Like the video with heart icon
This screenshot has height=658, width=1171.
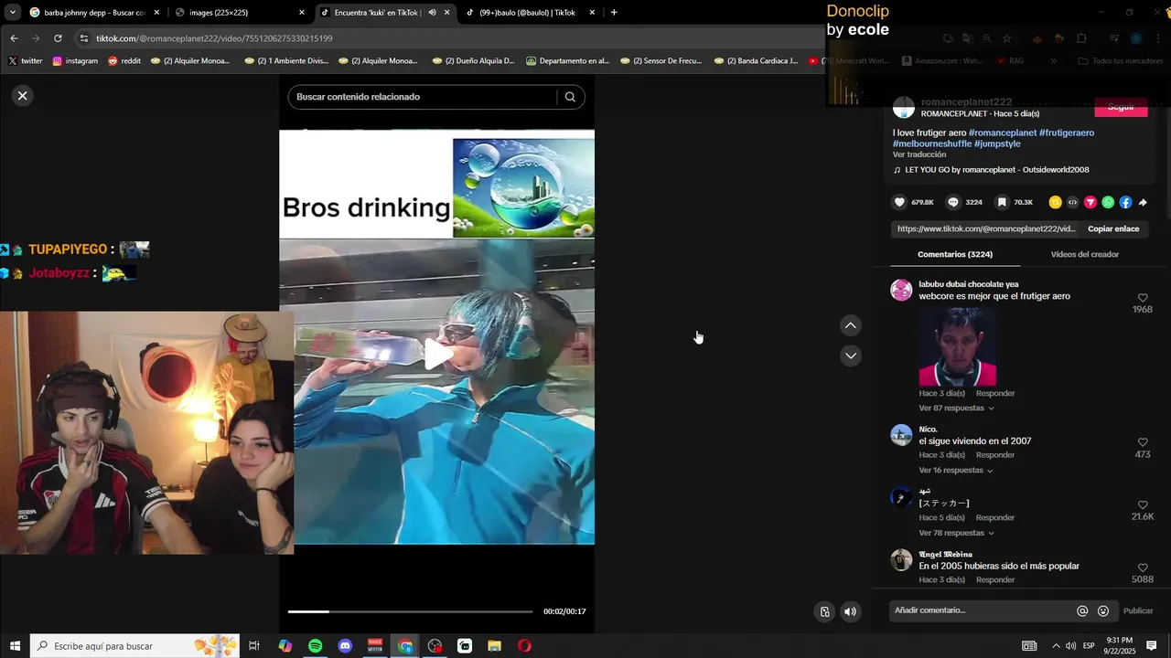tap(899, 202)
